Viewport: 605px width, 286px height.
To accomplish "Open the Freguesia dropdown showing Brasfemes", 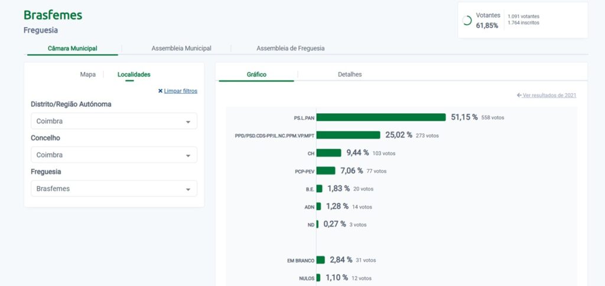I will click(113, 189).
